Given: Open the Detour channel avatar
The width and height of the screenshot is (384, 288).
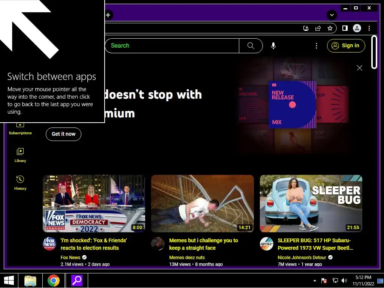Looking at the screenshot, I should tap(267, 244).
